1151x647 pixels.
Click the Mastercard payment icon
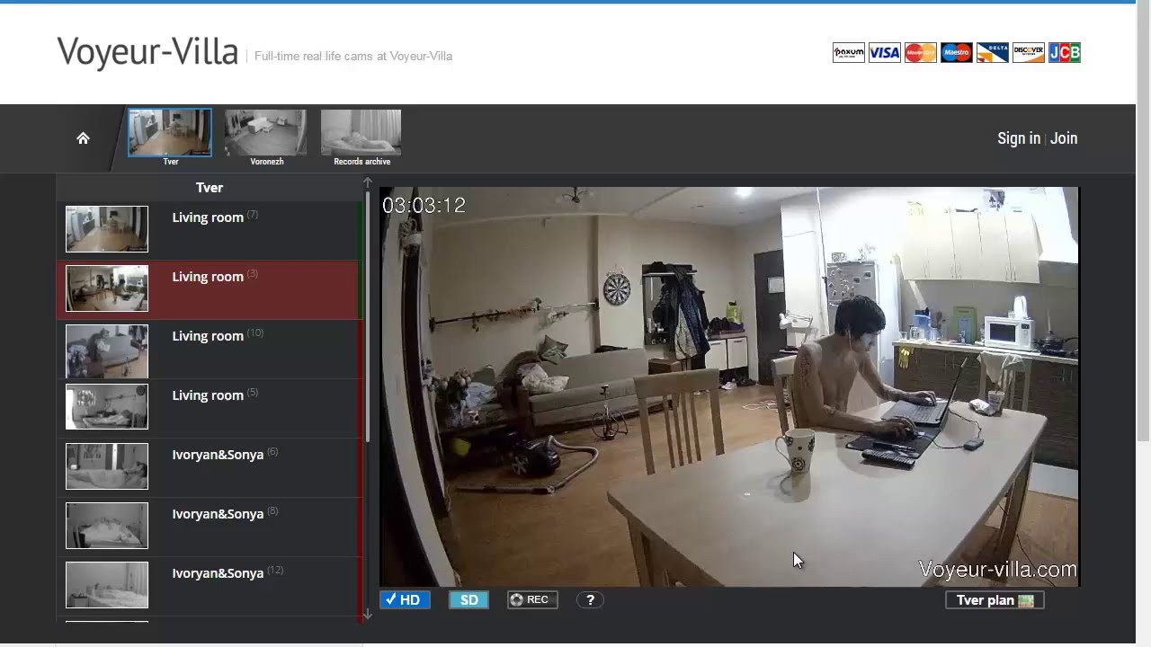coord(921,53)
